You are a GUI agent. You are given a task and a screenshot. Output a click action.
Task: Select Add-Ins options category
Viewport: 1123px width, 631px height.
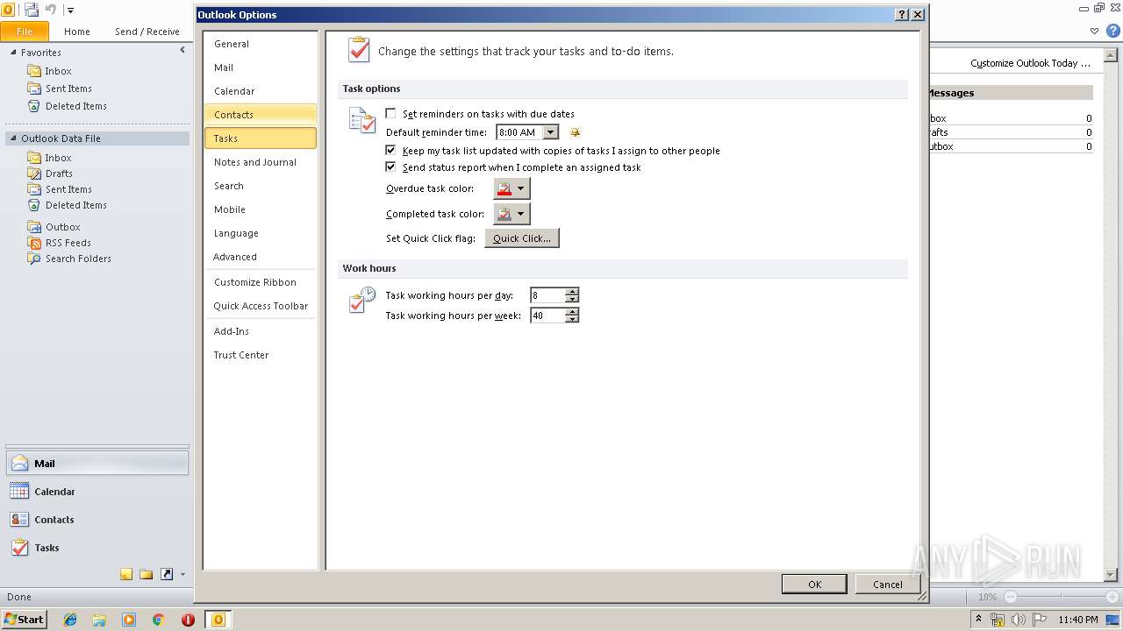point(261,331)
